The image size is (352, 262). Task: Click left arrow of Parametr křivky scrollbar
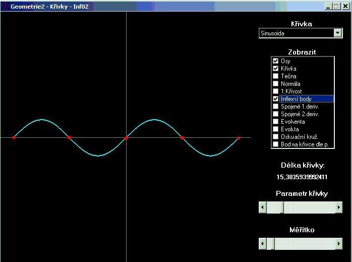coord(263,207)
